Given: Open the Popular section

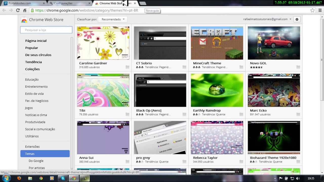Looking at the screenshot, I should [x=31, y=48].
